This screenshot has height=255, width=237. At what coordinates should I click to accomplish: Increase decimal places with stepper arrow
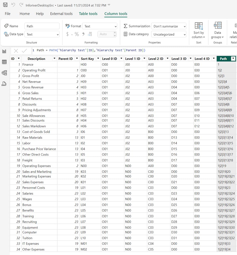(x=115, y=33)
